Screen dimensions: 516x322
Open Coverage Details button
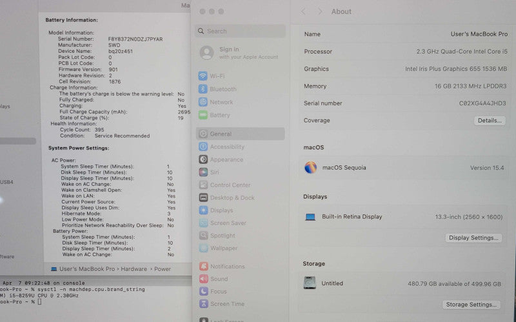click(x=490, y=121)
